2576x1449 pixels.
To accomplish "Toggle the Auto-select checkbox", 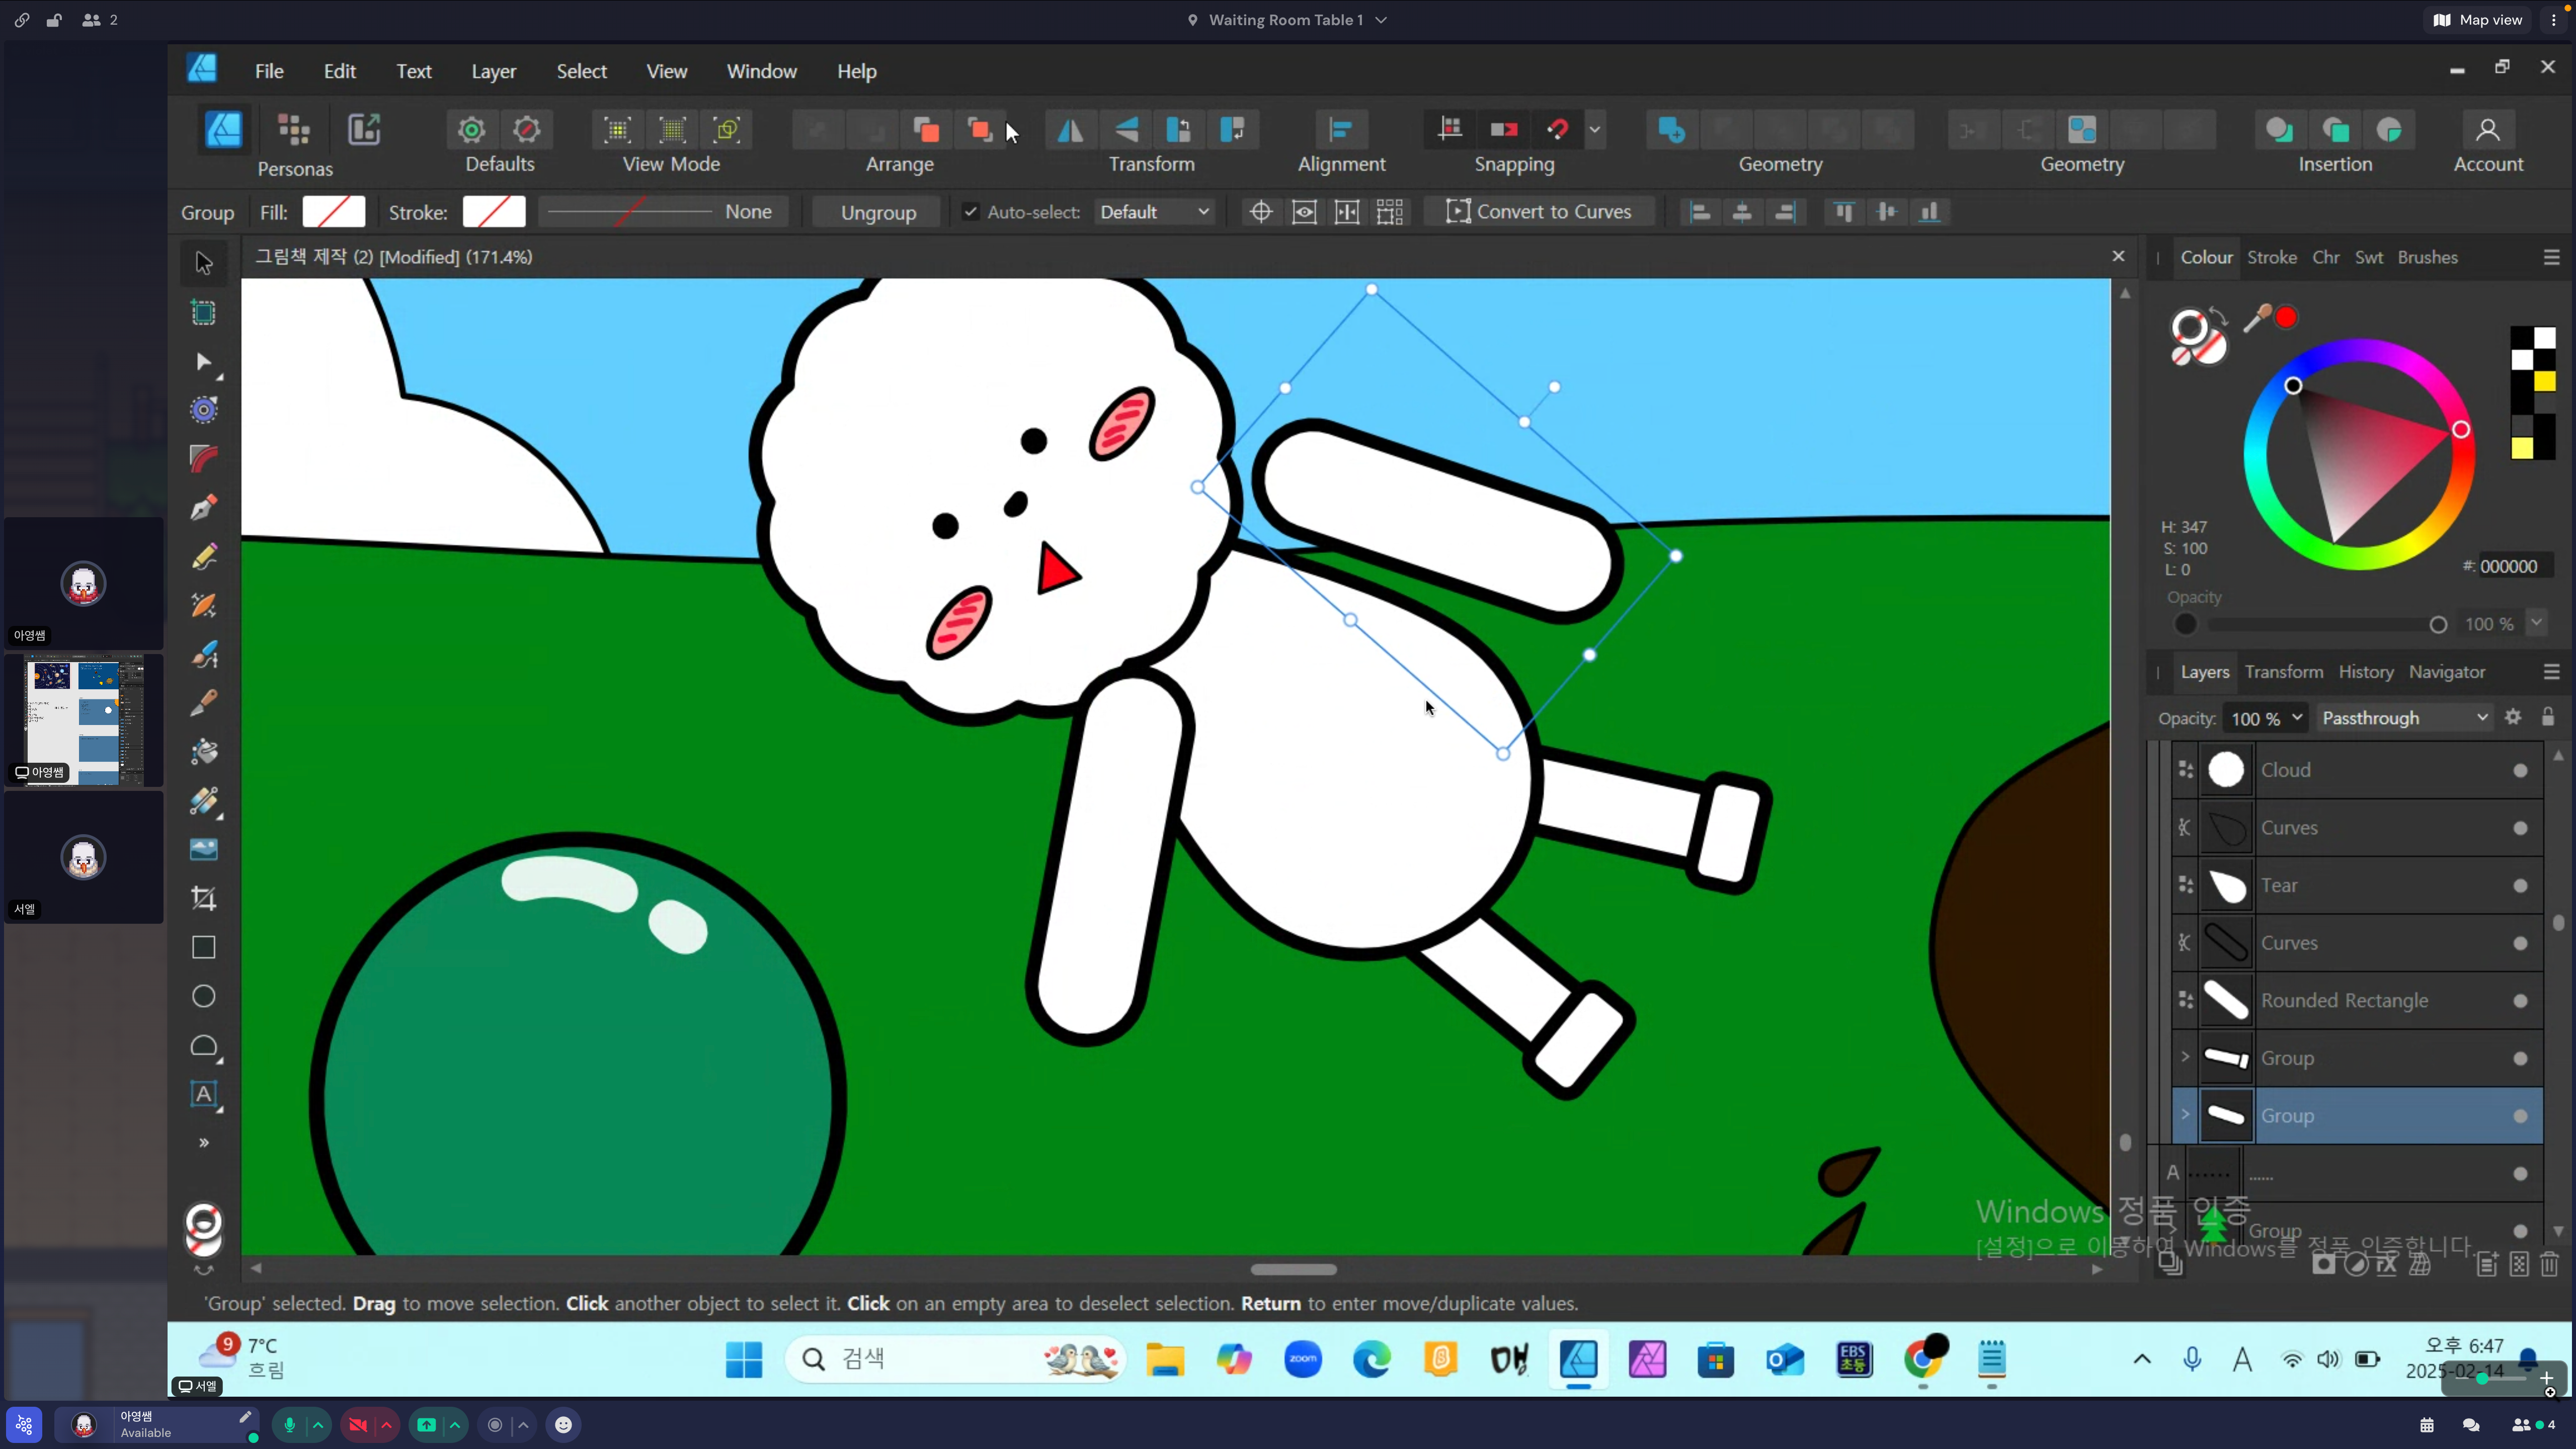I will tap(969, 211).
